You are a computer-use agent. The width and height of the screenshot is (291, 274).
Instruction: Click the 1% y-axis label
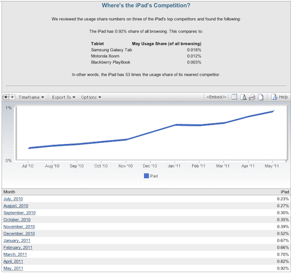(x=9, y=108)
